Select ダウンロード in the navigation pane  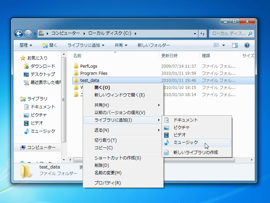39,66
